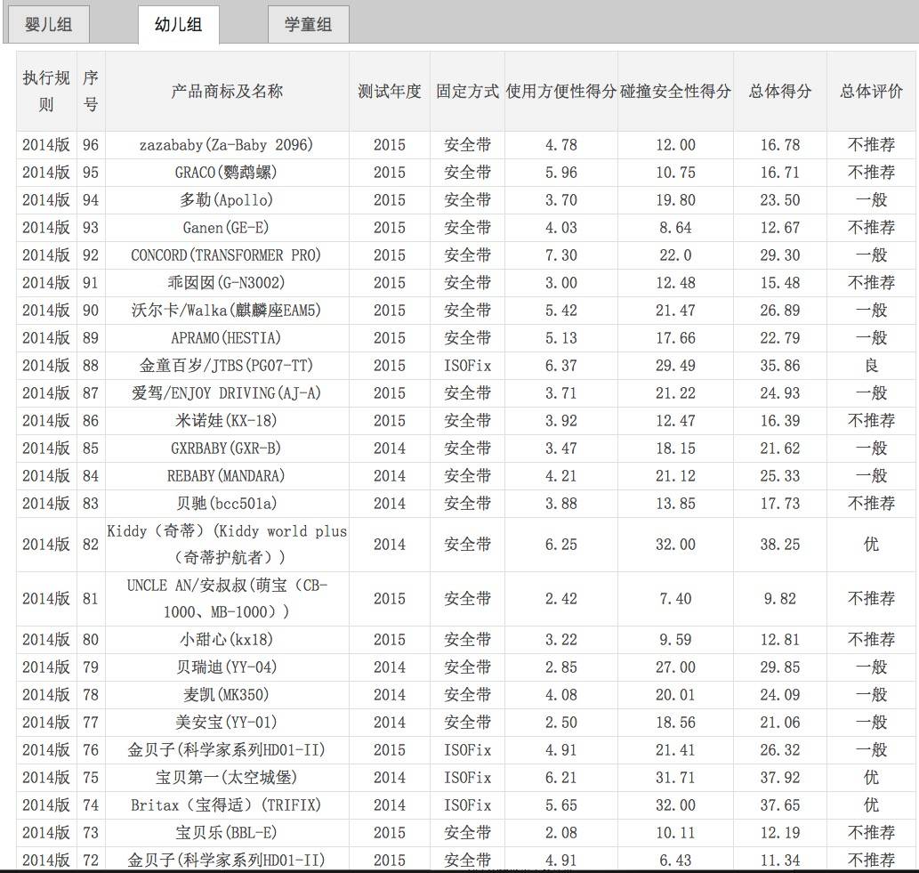This screenshot has height=873, width=919.
Task: Click rating 优 in row 75
Action: tap(871, 778)
